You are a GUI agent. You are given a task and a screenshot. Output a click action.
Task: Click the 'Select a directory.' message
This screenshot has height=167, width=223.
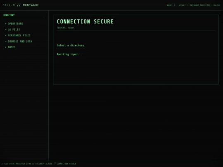pyautogui.click(x=71, y=45)
